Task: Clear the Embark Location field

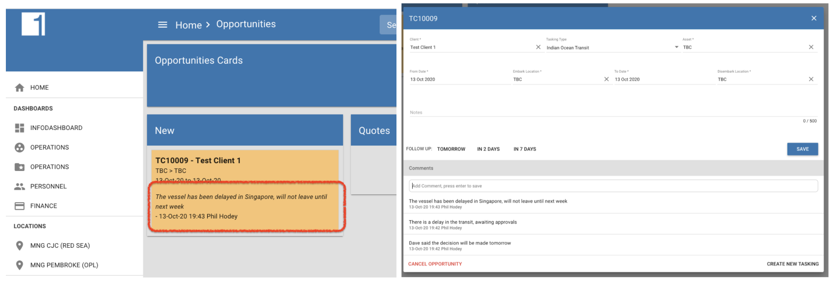Action: click(606, 79)
